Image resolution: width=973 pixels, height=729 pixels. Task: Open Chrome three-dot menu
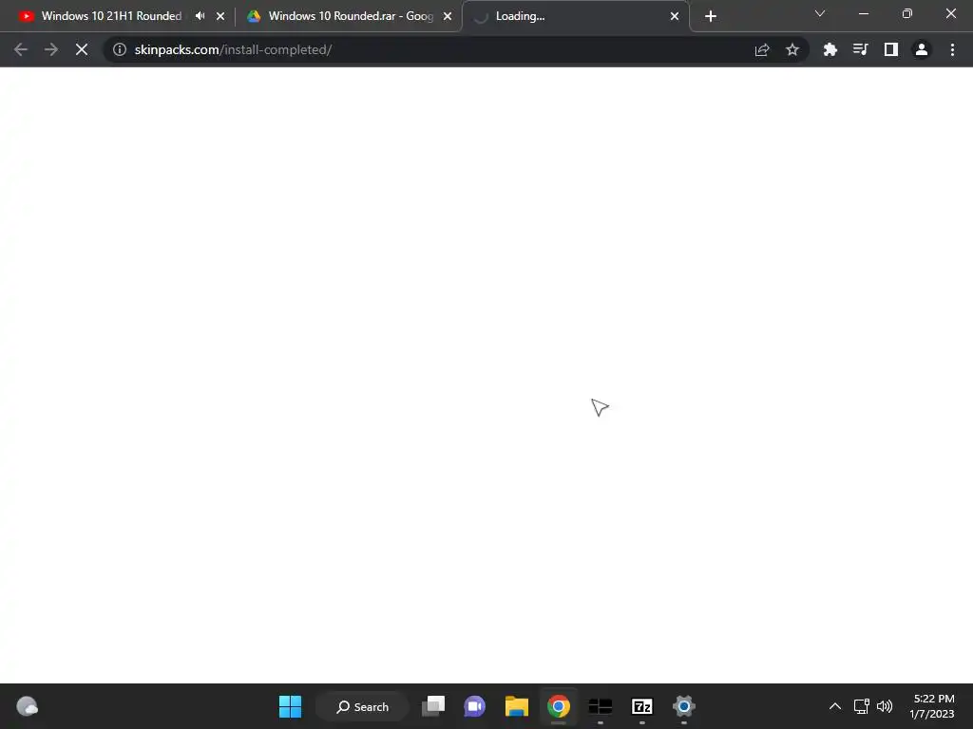[x=952, y=49]
